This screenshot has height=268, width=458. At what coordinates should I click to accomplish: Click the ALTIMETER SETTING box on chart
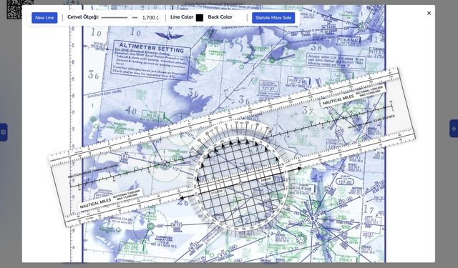click(151, 60)
